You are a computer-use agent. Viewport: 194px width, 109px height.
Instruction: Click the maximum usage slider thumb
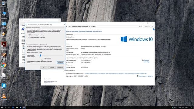point(40,55)
